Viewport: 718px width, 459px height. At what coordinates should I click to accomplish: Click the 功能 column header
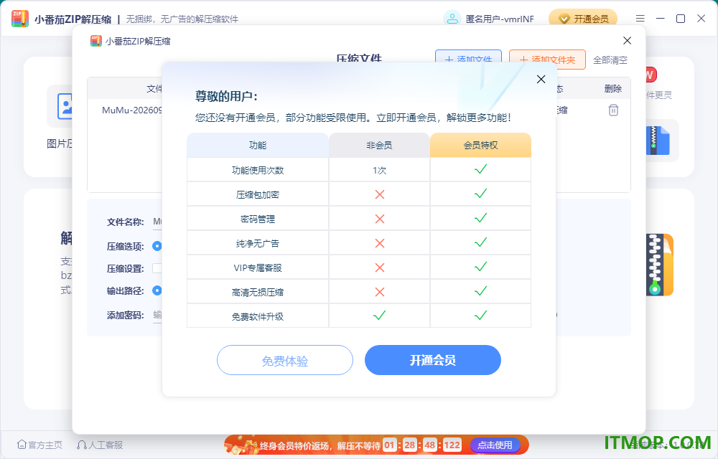(258, 146)
